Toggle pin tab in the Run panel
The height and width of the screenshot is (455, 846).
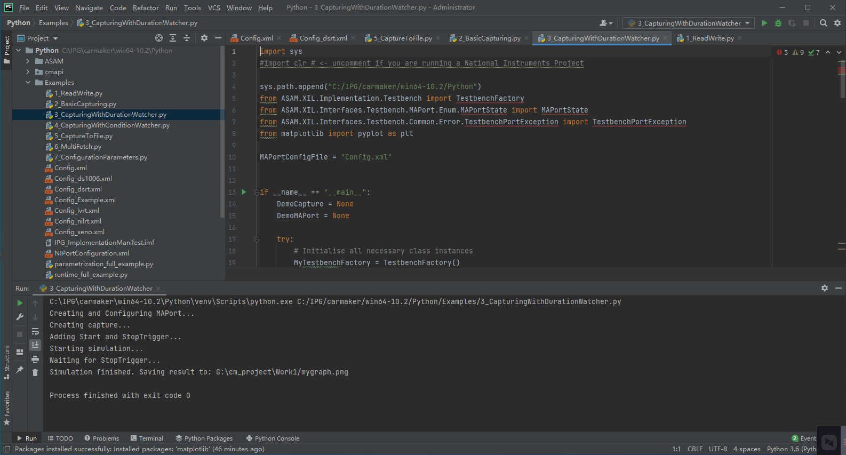coord(20,369)
